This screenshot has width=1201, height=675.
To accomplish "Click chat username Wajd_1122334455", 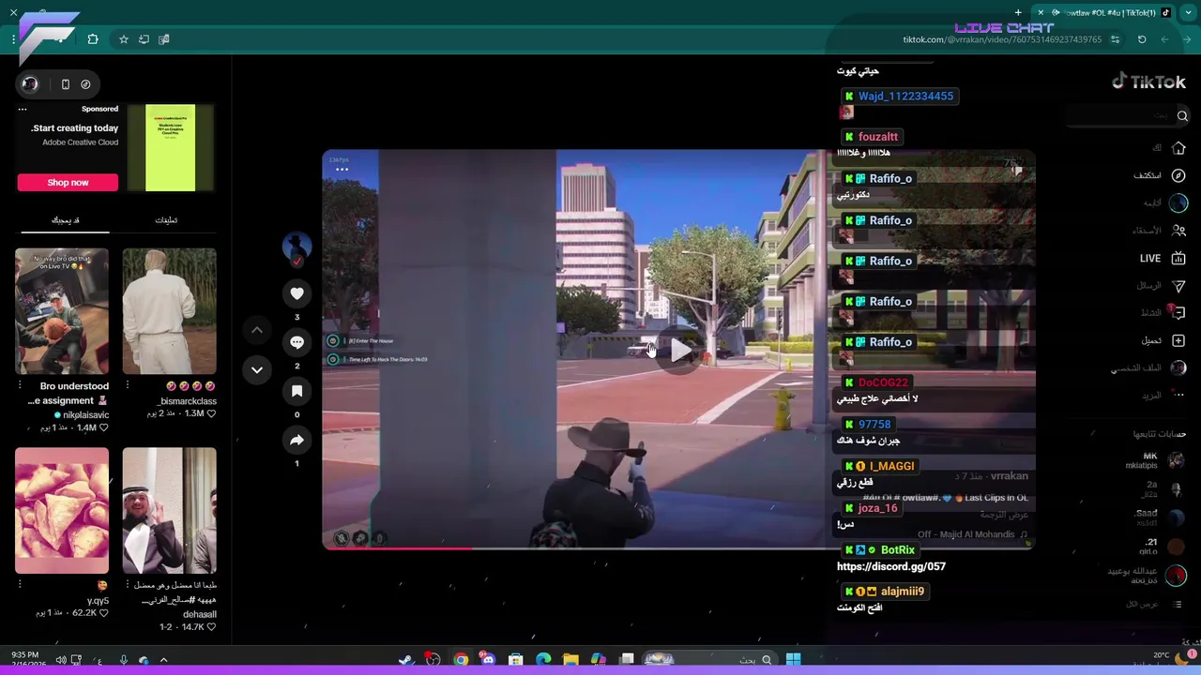I will 905,96.
